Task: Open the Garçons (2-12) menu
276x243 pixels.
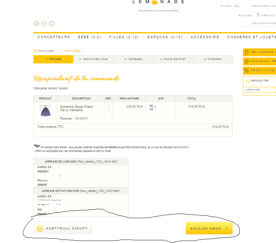Action: [x=165, y=37]
